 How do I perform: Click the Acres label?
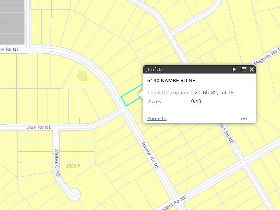click(155, 101)
